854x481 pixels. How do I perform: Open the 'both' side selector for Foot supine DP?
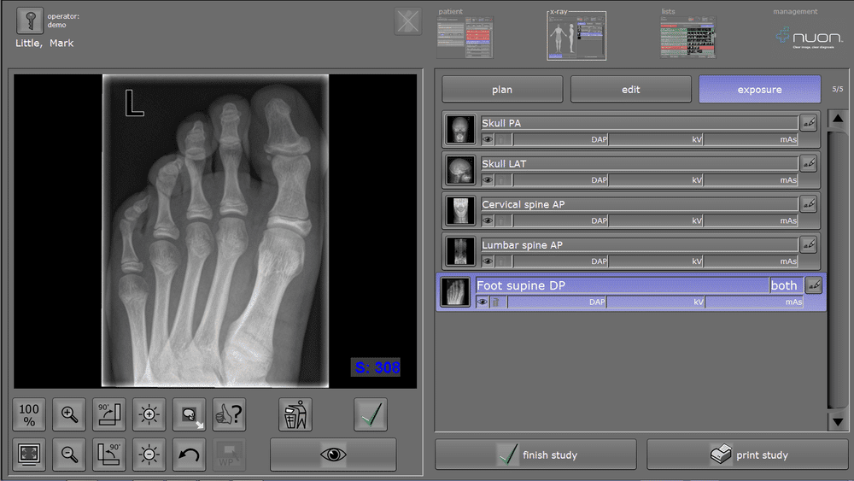pos(783,285)
